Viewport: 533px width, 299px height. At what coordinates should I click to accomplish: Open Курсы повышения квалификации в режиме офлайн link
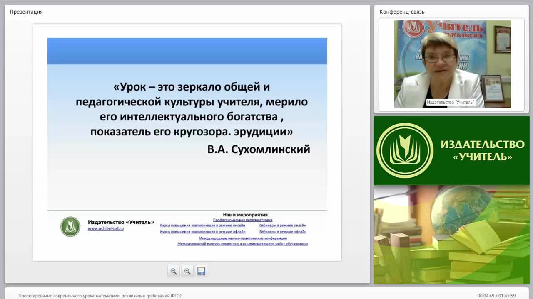click(x=203, y=232)
